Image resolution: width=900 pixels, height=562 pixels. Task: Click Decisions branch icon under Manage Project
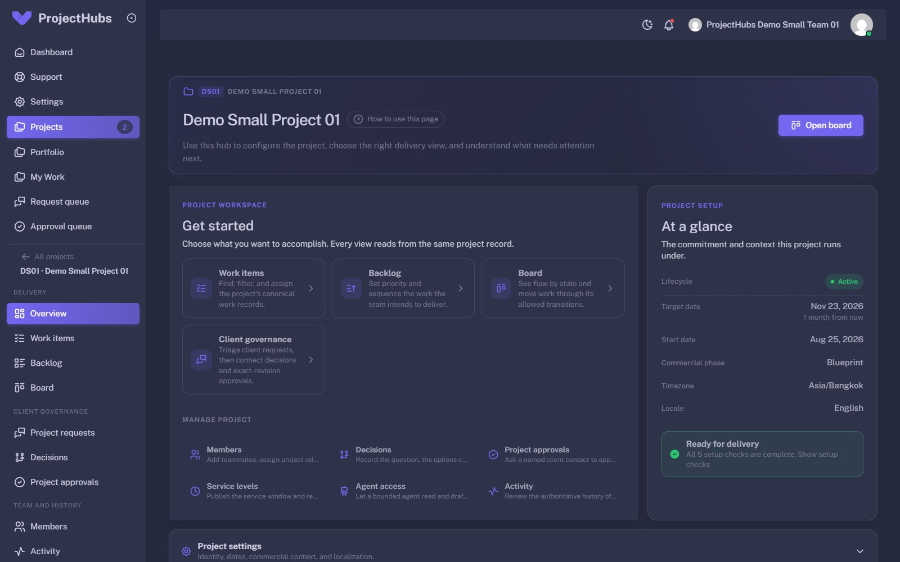click(x=344, y=455)
